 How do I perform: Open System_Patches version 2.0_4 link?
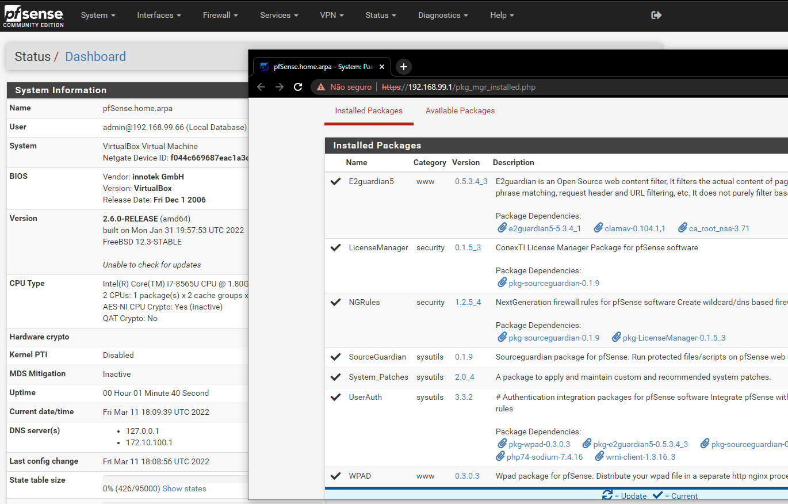pos(464,377)
